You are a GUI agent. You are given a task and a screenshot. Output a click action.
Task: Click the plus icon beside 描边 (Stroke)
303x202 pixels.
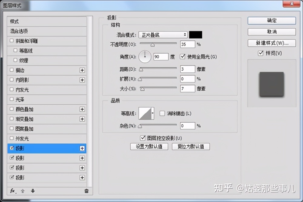(82, 70)
